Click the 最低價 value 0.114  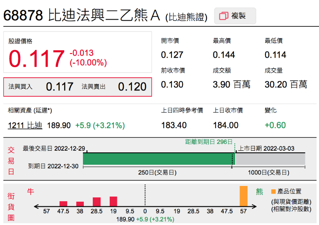pos(276,55)
